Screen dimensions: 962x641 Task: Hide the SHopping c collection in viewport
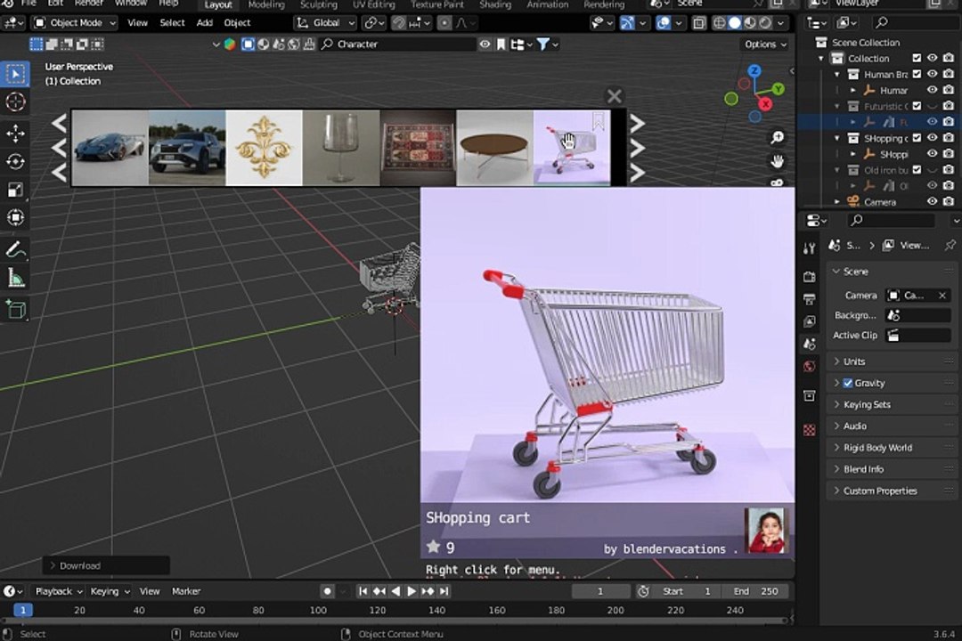coord(932,138)
